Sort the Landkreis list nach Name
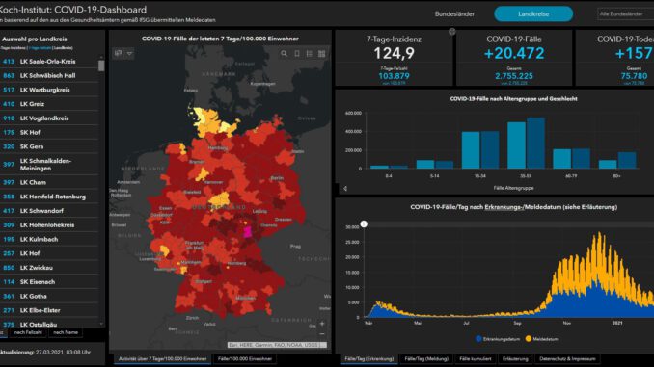This screenshot has width=654, height=367. 66,332
